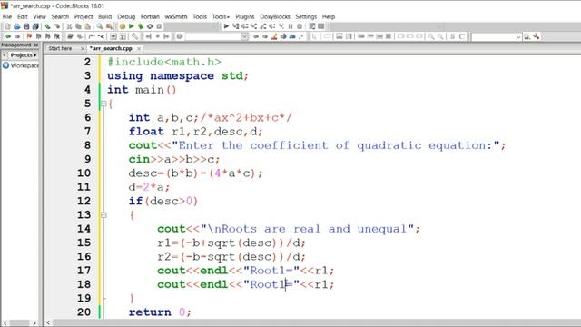Insert a DoxyBlocks block comment

(92, 36)
